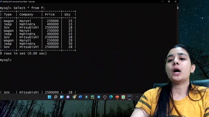Open the dark green arrow app icon
The width and height of the screenshot is (209, 117).
pos(86,97)
